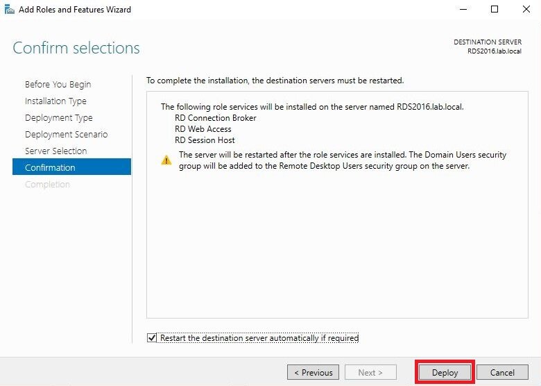
Task: Minimize the wizard window
Action: pos(463,9)
